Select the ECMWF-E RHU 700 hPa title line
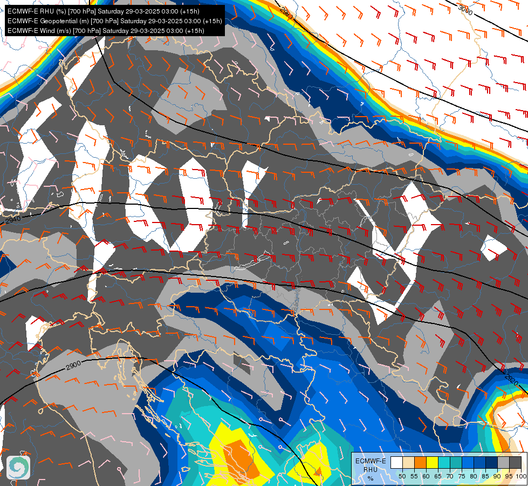The height and width of the screenshot is (486, 528). point(104,11)
